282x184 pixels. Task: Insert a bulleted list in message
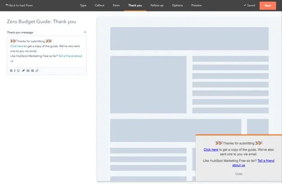pyautogui.click(x=28, y=71)
